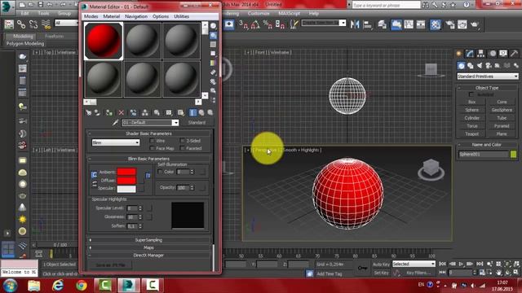Enable Self-Illumination Color checkbox
The image size is (522, 293).
coord(160,172)
